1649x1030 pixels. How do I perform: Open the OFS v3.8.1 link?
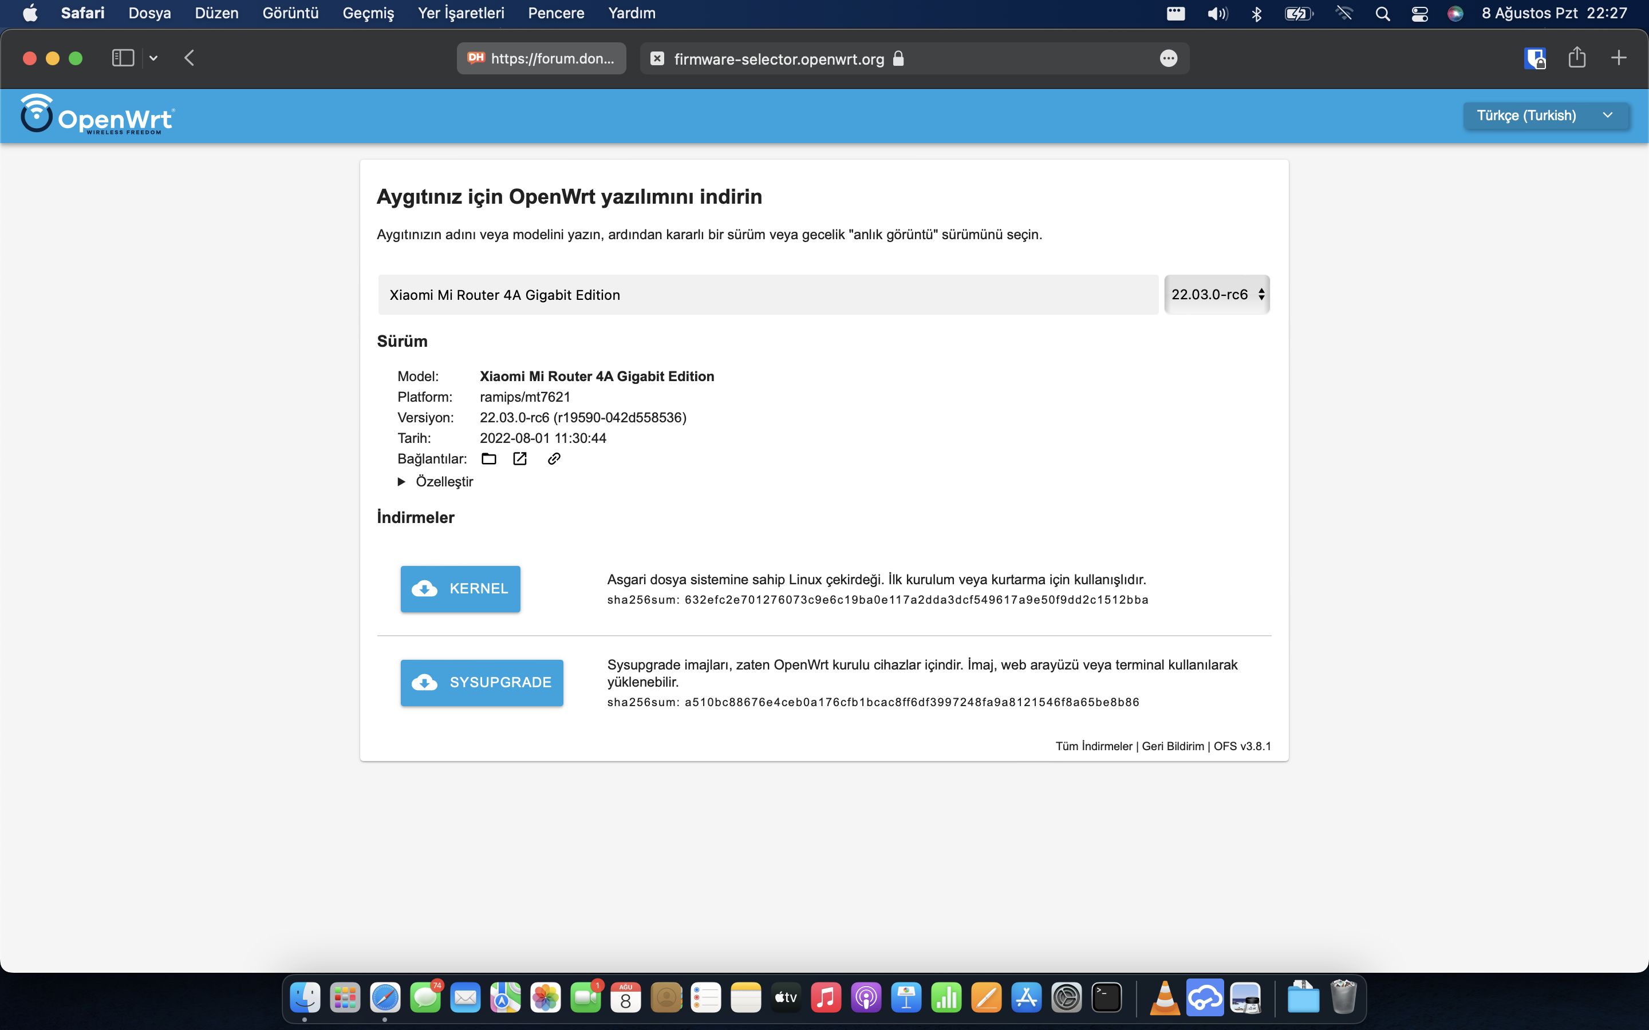(1242, 746)
